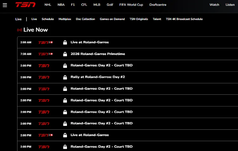Open 2026 Roland-Garros Primetime
This screenshot has width=238, height=151.
coord(98,54)
